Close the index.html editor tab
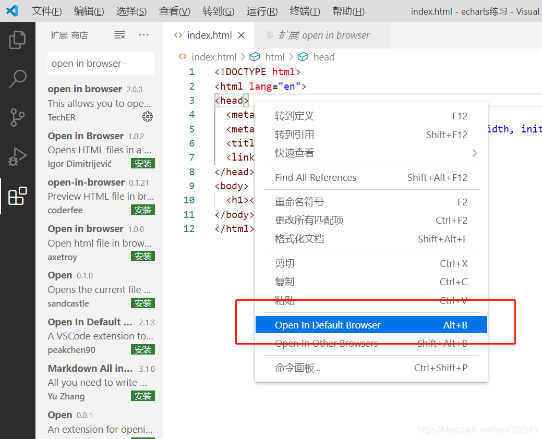Viewport: 542px width, 439px height. click(242, 35)
